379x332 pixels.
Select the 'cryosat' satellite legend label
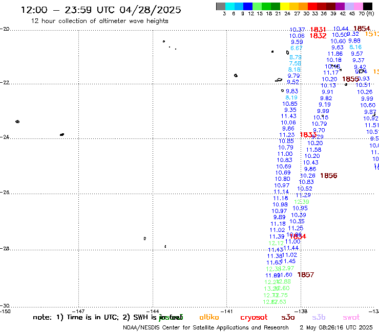pyautogui.click(x=254, y=318)
